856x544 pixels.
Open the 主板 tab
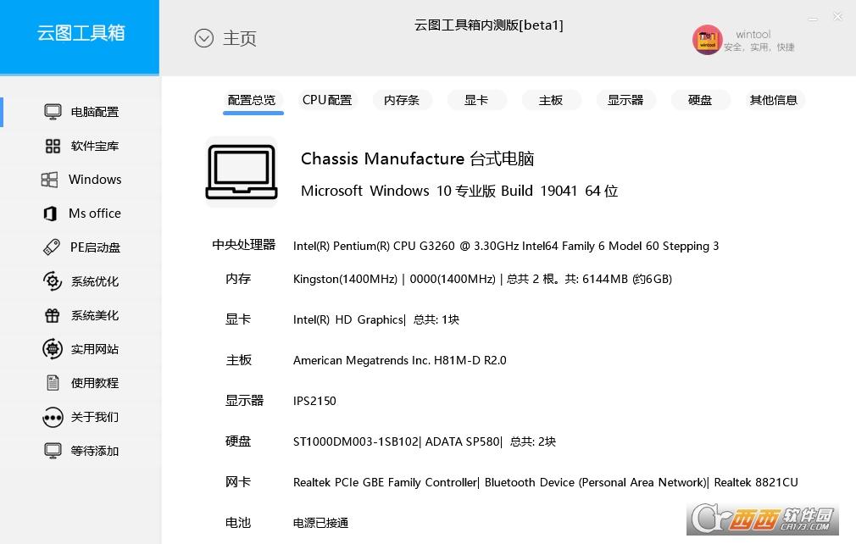tap(551, 100)
